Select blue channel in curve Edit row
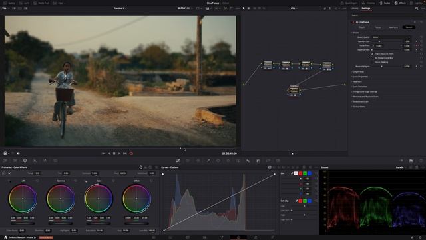 310,173
